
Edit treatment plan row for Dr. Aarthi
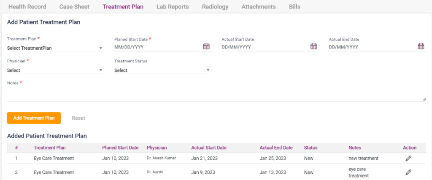[x=408, y=172]
